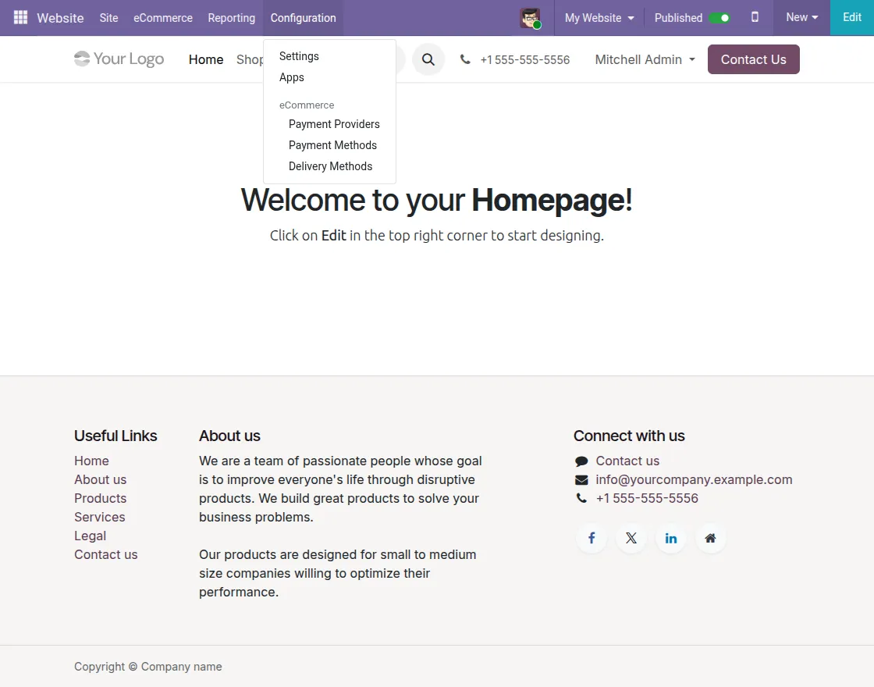874x687 pixels.
Task: Click info@yourcompany.example.com email link
Action: point(694,479)
